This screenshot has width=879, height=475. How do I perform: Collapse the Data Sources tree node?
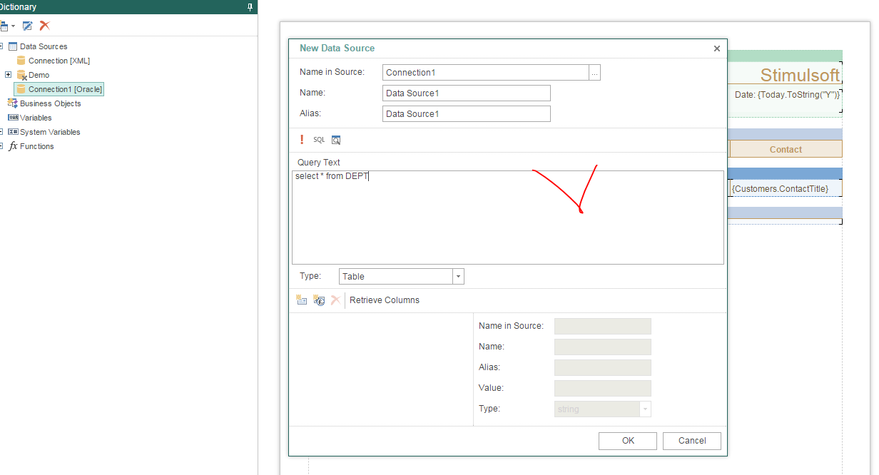[1, 46]
